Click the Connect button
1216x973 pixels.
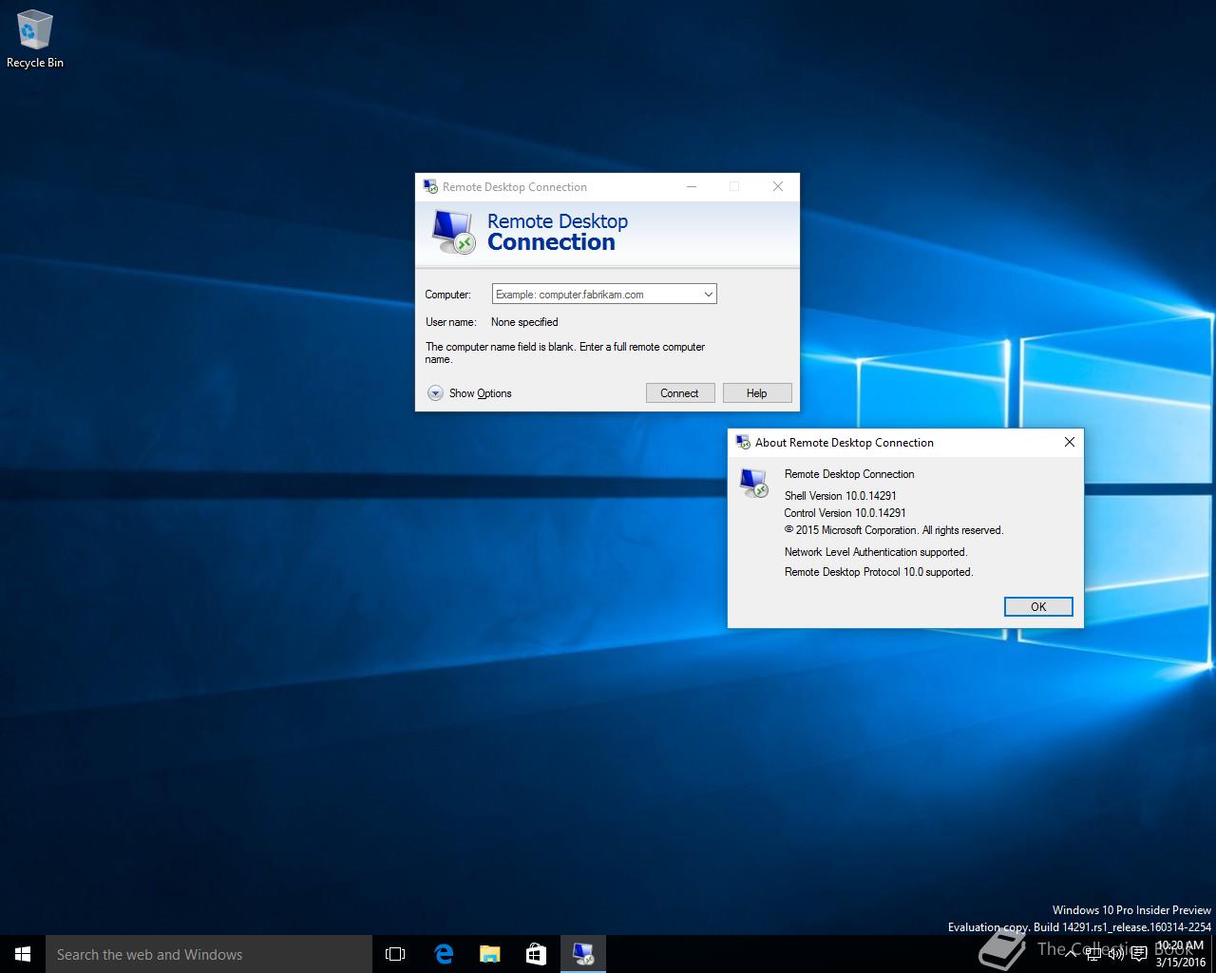point(680,393)
